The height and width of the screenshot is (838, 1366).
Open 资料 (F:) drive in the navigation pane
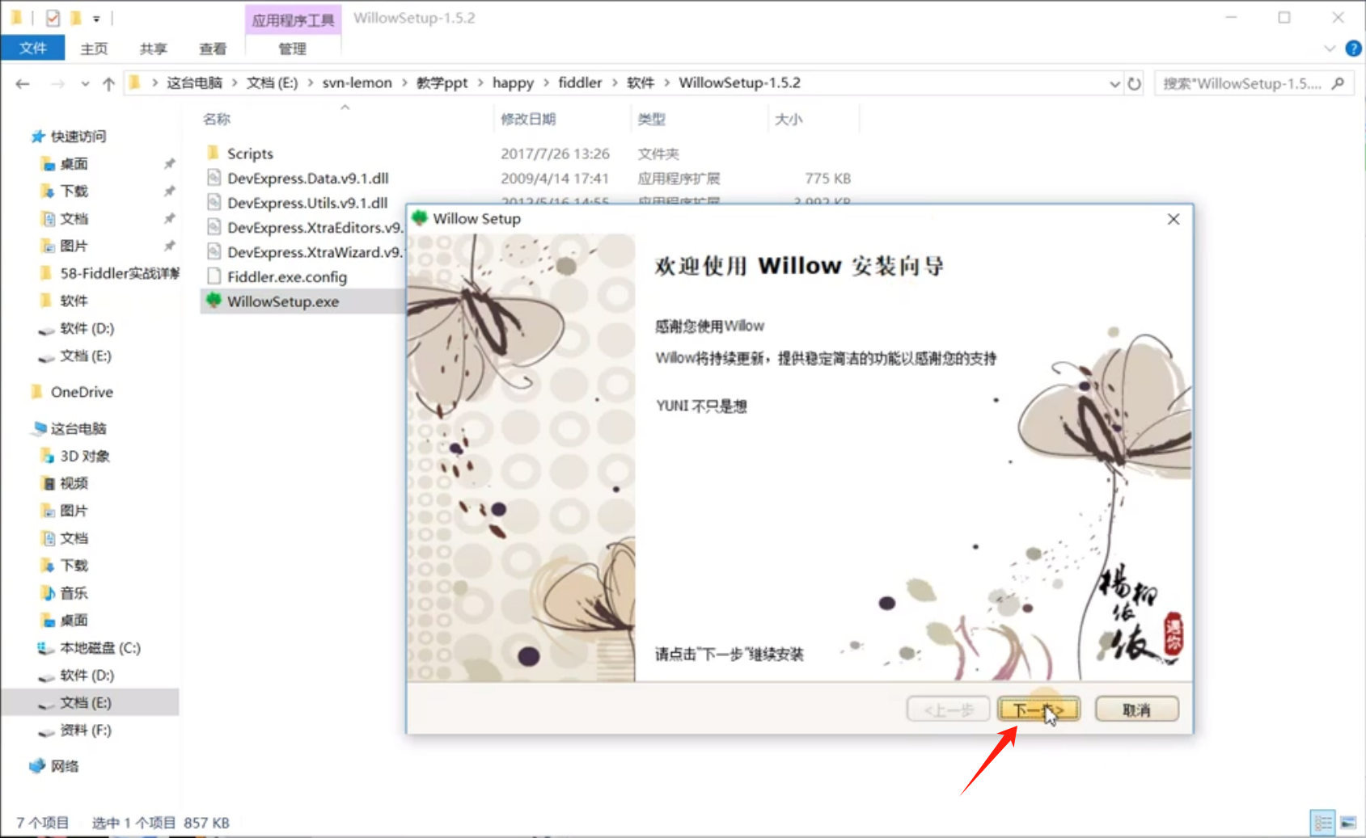85,731
